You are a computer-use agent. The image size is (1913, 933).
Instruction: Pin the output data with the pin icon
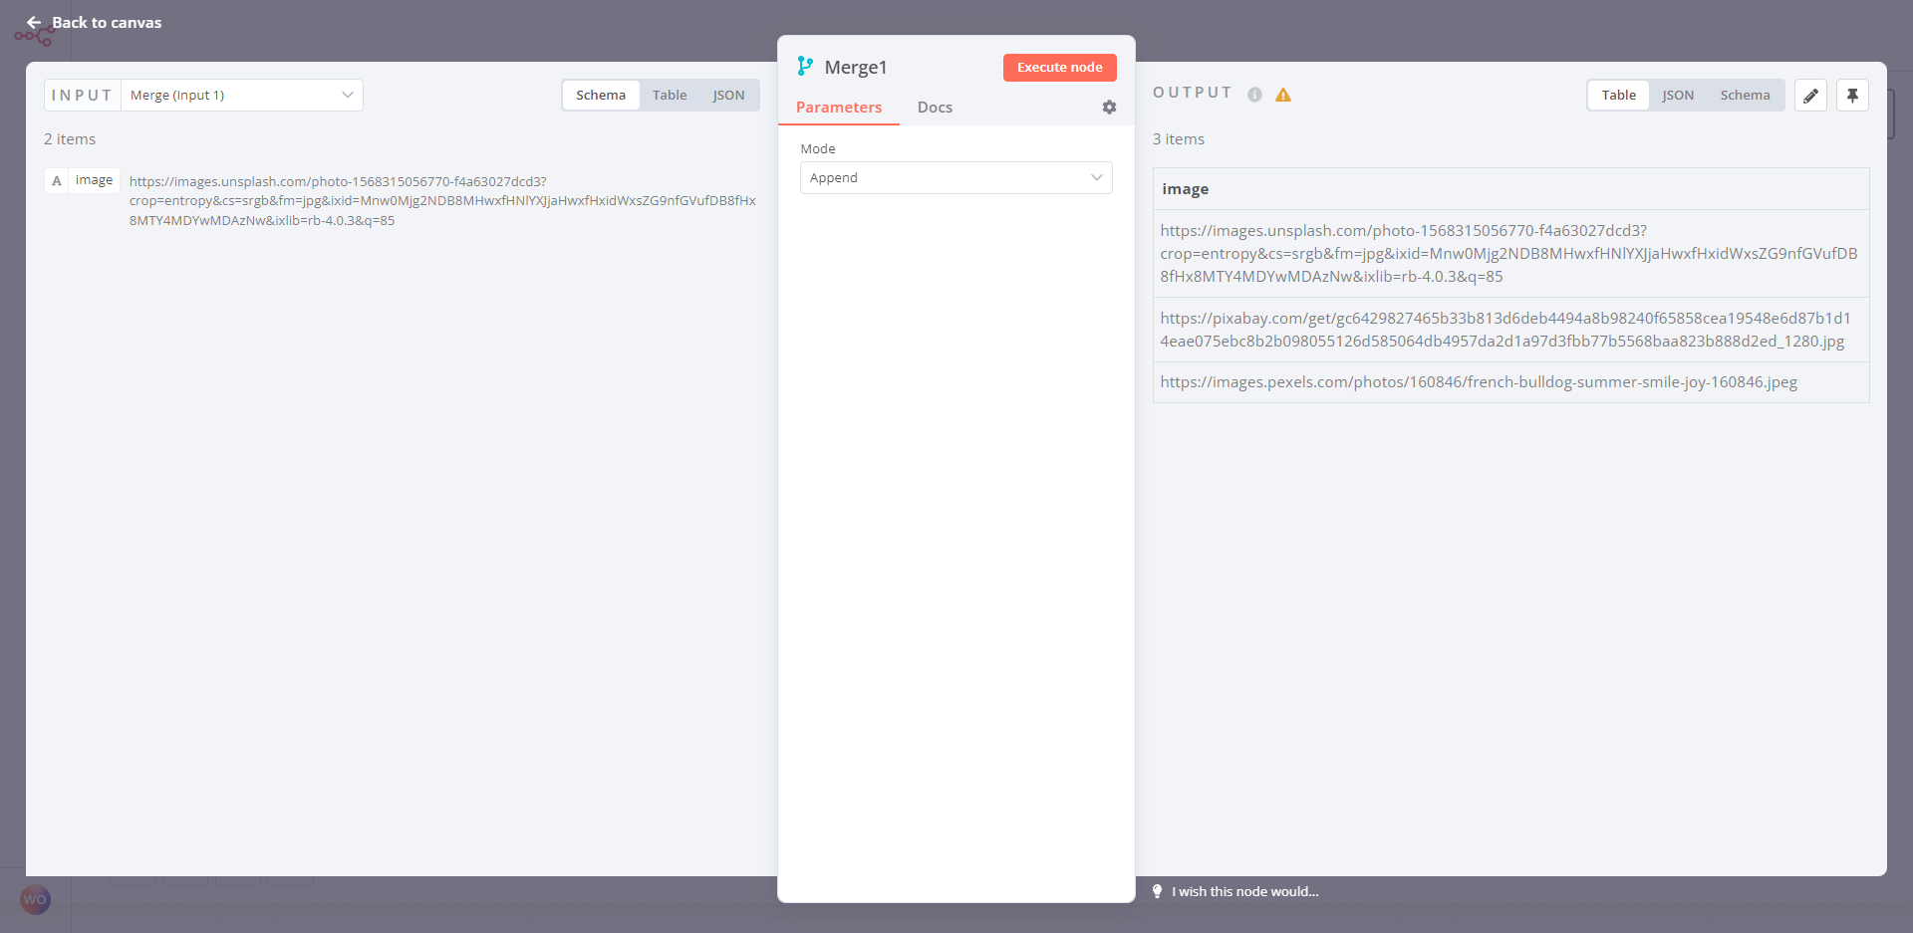[1852, 95]
